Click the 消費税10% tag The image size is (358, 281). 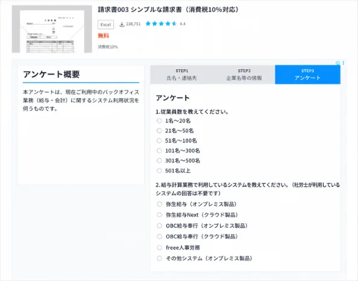point(108,47)
